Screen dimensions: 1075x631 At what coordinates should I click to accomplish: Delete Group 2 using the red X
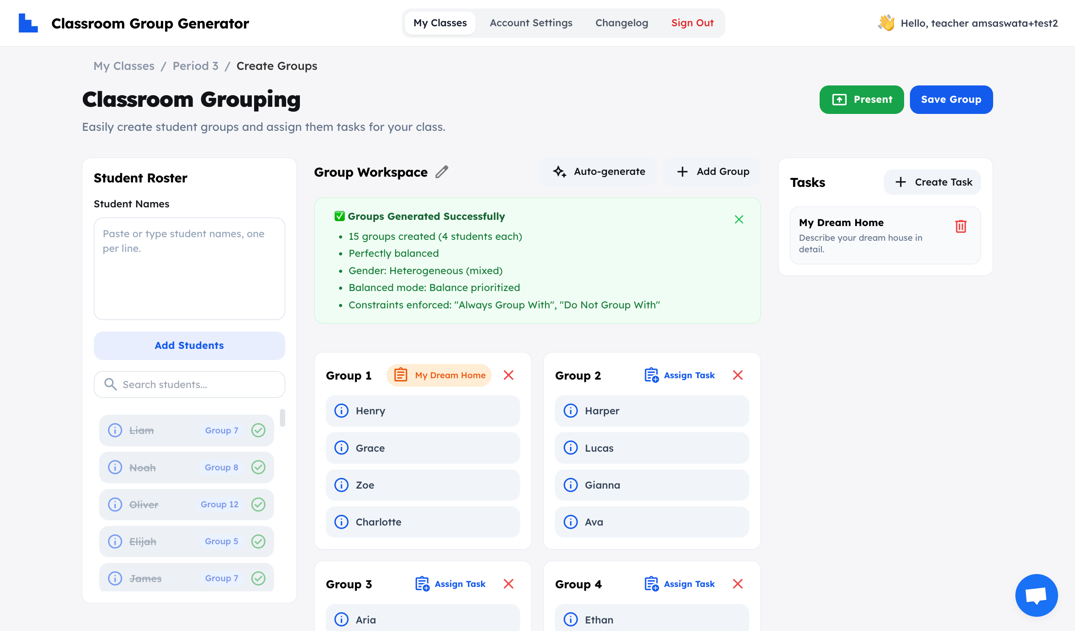[x=738, y=375]
